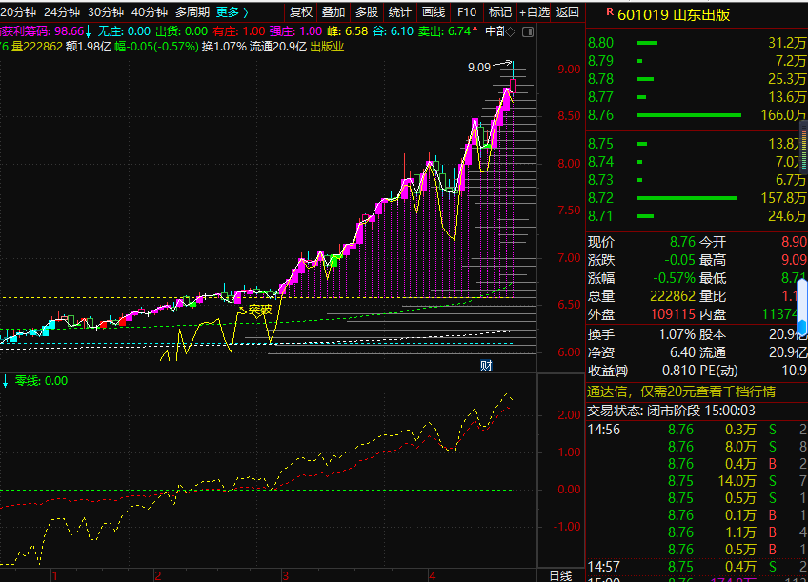Image resolution: width=808 pixels, height=582 pixels.
Task: Switch to the 30分钟 period tab
Action: (105, 12)
